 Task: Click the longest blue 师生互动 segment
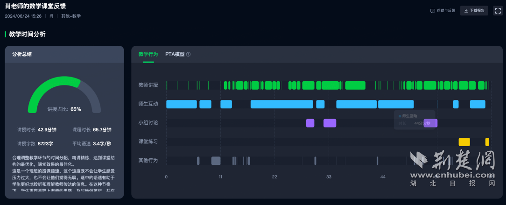pos(281,104)
